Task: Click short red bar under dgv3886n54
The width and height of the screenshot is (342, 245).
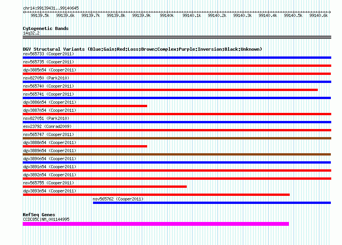Action: point(85,106)
